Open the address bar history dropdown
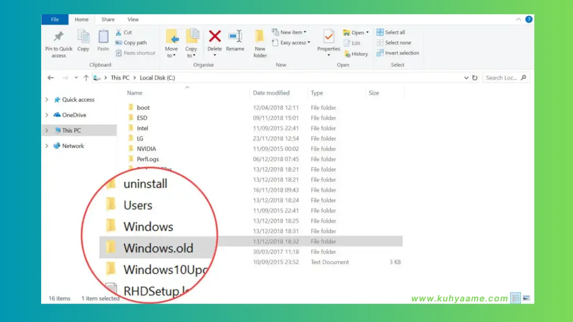The width and height of the screenshot is (573, 322). [466, 78]
